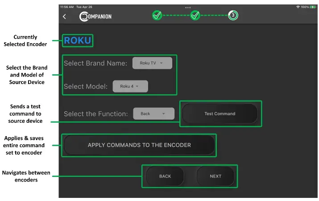Click the NEXT navigation button
This screenshot has height=201, width=319.
215,176
